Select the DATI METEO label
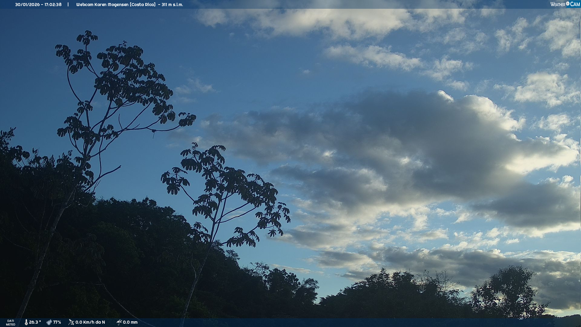 pos(11,322)
